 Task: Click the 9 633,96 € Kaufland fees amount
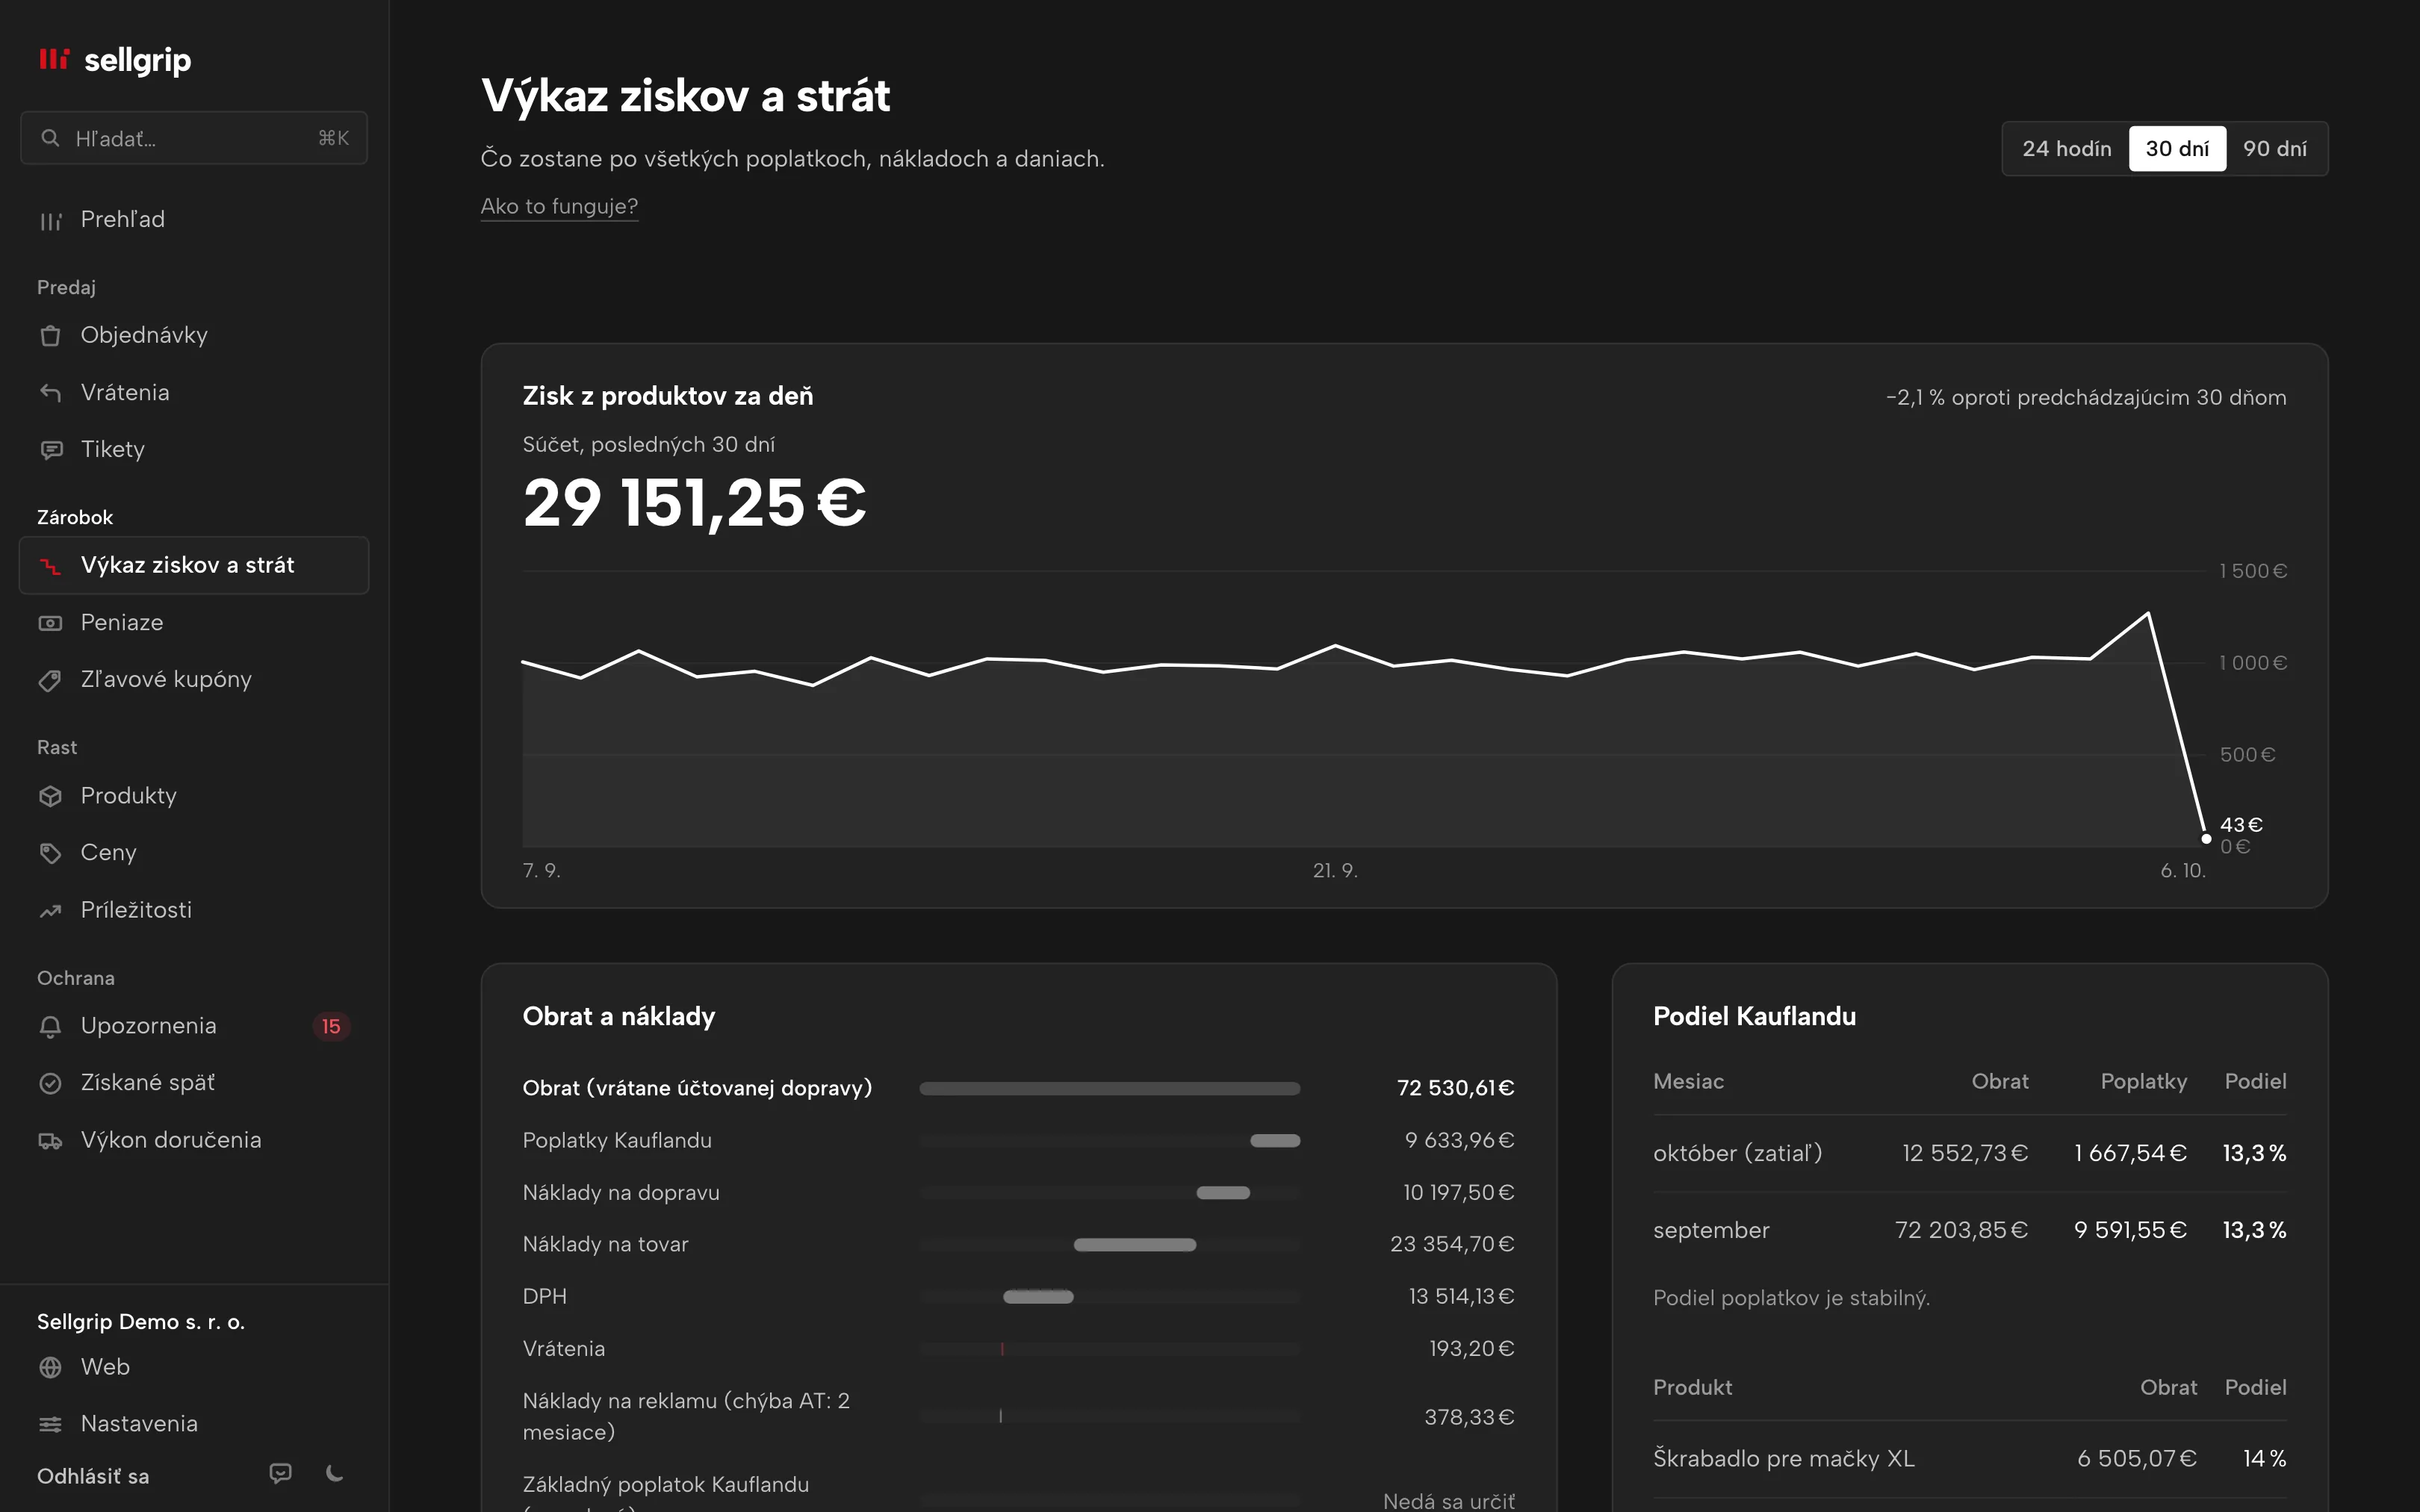click(1459, 1140)
